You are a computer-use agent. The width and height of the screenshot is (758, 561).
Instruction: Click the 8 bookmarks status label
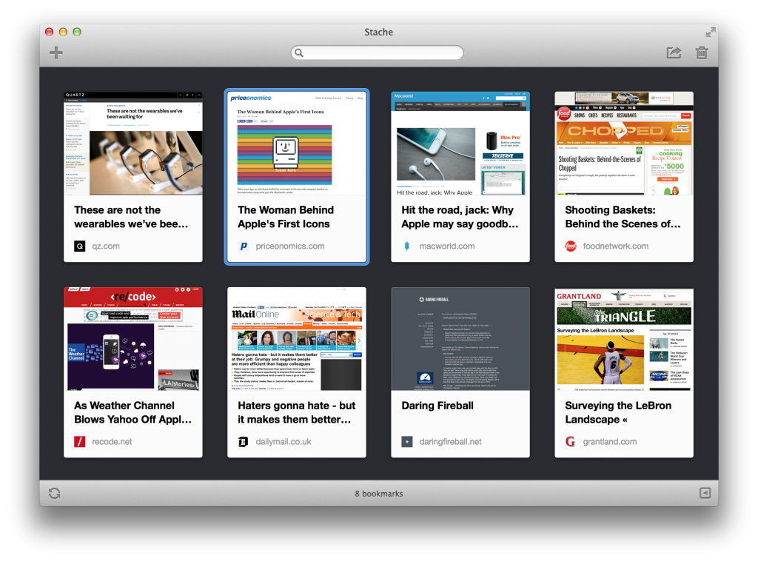(x=378, y=493)
